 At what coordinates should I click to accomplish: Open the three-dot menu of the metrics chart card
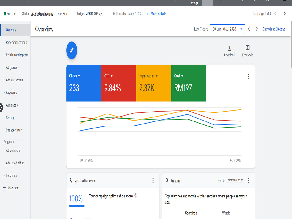[249, 76]
